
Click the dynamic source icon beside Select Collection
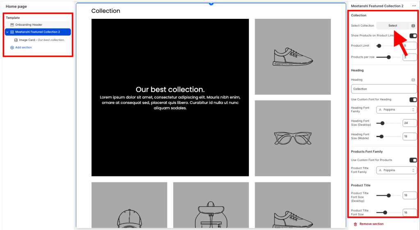[x=413, y=26]
